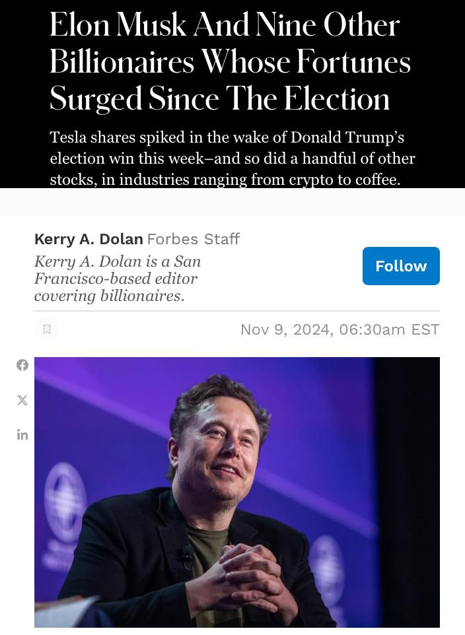Click the Forbes Staff label

[x=193, y=239]
